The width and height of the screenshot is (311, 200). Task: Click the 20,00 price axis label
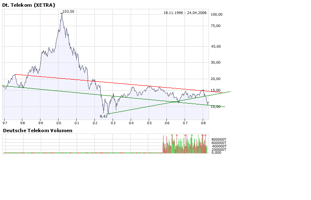[216, 79]
